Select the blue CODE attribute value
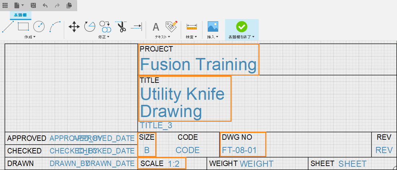 click(187, 150)
